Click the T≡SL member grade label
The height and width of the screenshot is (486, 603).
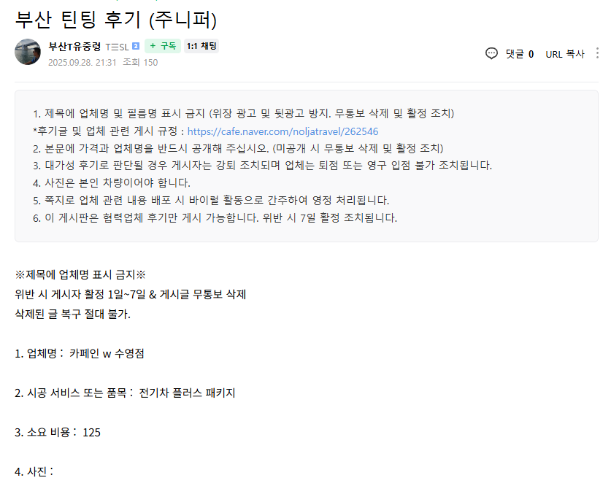point(117,47)
